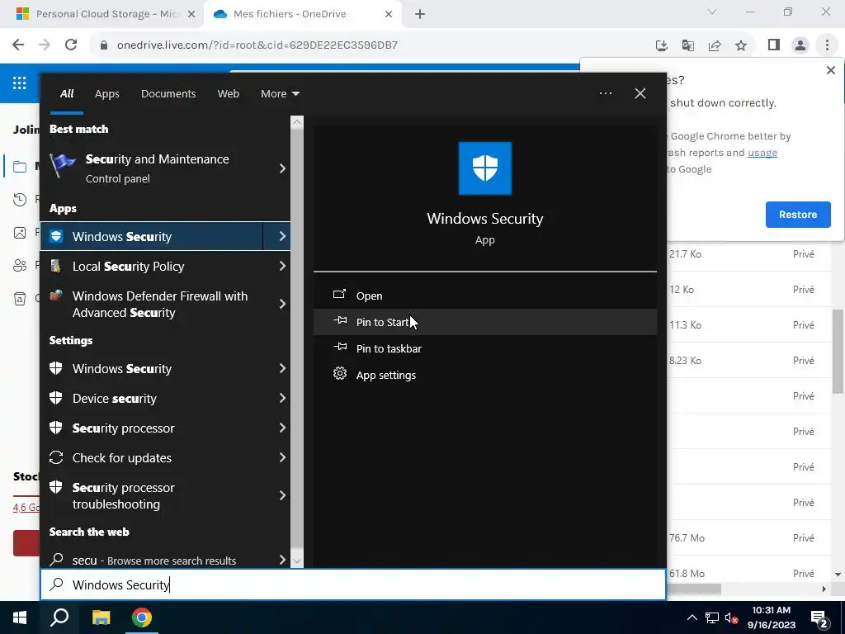Click the Security and Maintenance flag icon
Screen dimensions: 845x634
point(62,165)
